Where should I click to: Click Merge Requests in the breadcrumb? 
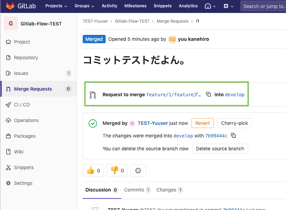coord(172,21)
